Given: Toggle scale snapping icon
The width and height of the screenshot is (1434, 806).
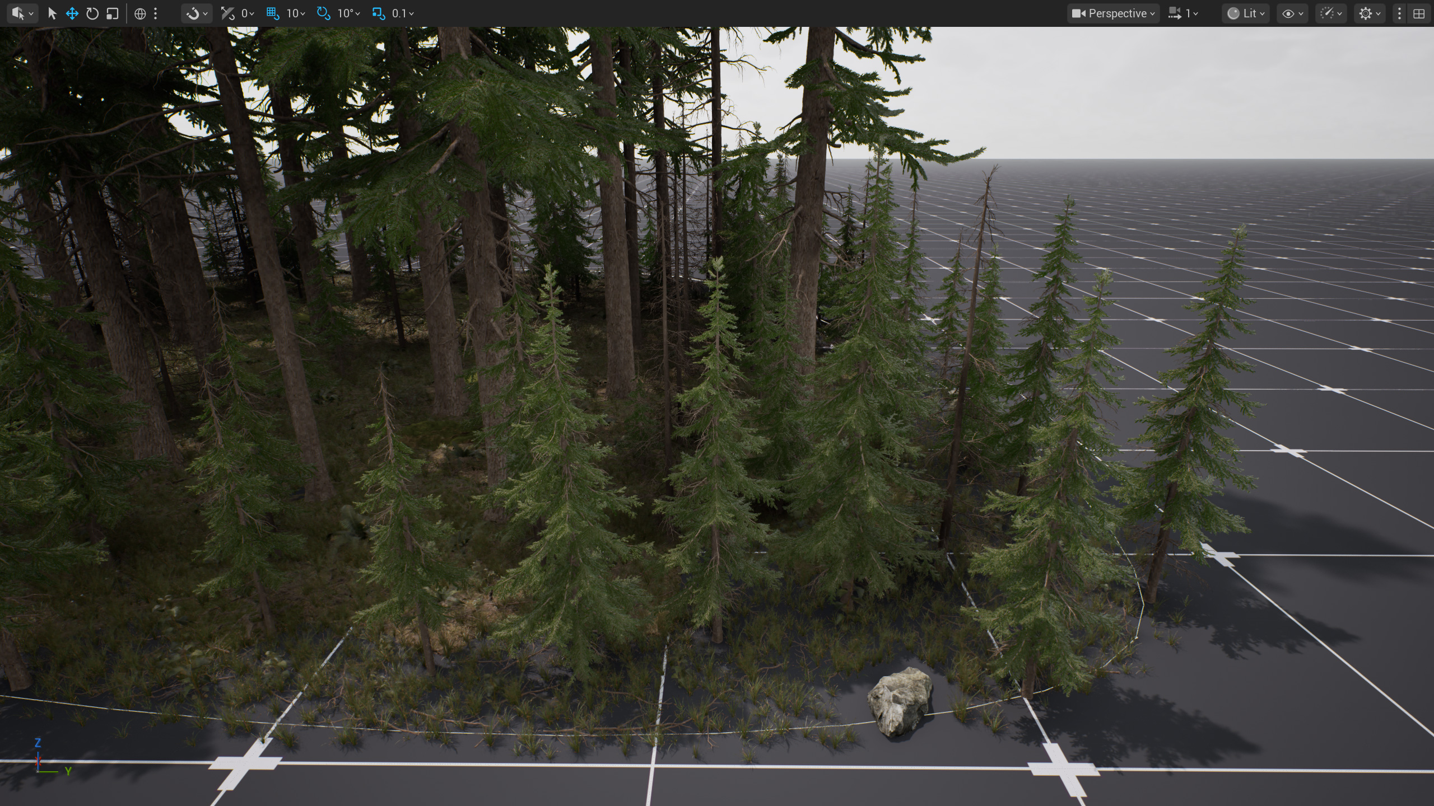Looking at the screenshot, I should pos(379,13).
